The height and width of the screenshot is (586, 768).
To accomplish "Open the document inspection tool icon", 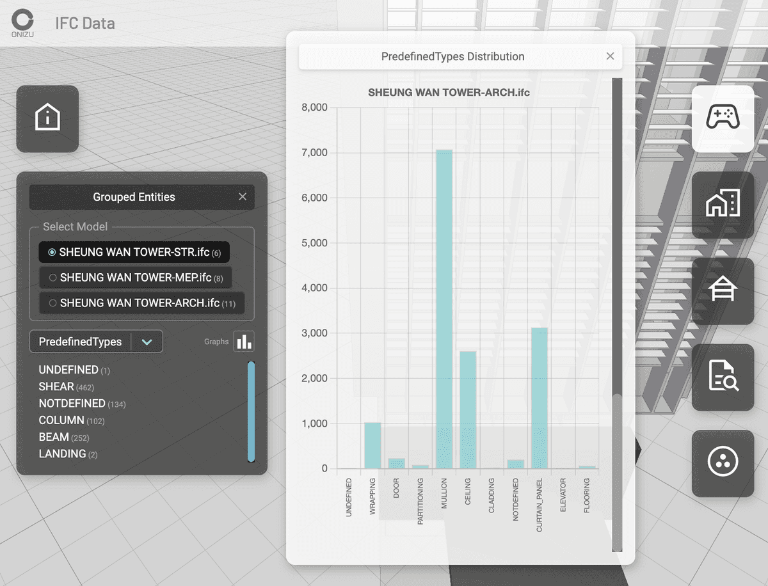I will tap(723, 377).
